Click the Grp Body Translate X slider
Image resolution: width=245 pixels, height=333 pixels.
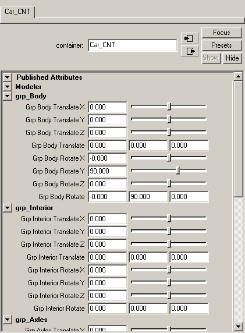pos(169,107)
